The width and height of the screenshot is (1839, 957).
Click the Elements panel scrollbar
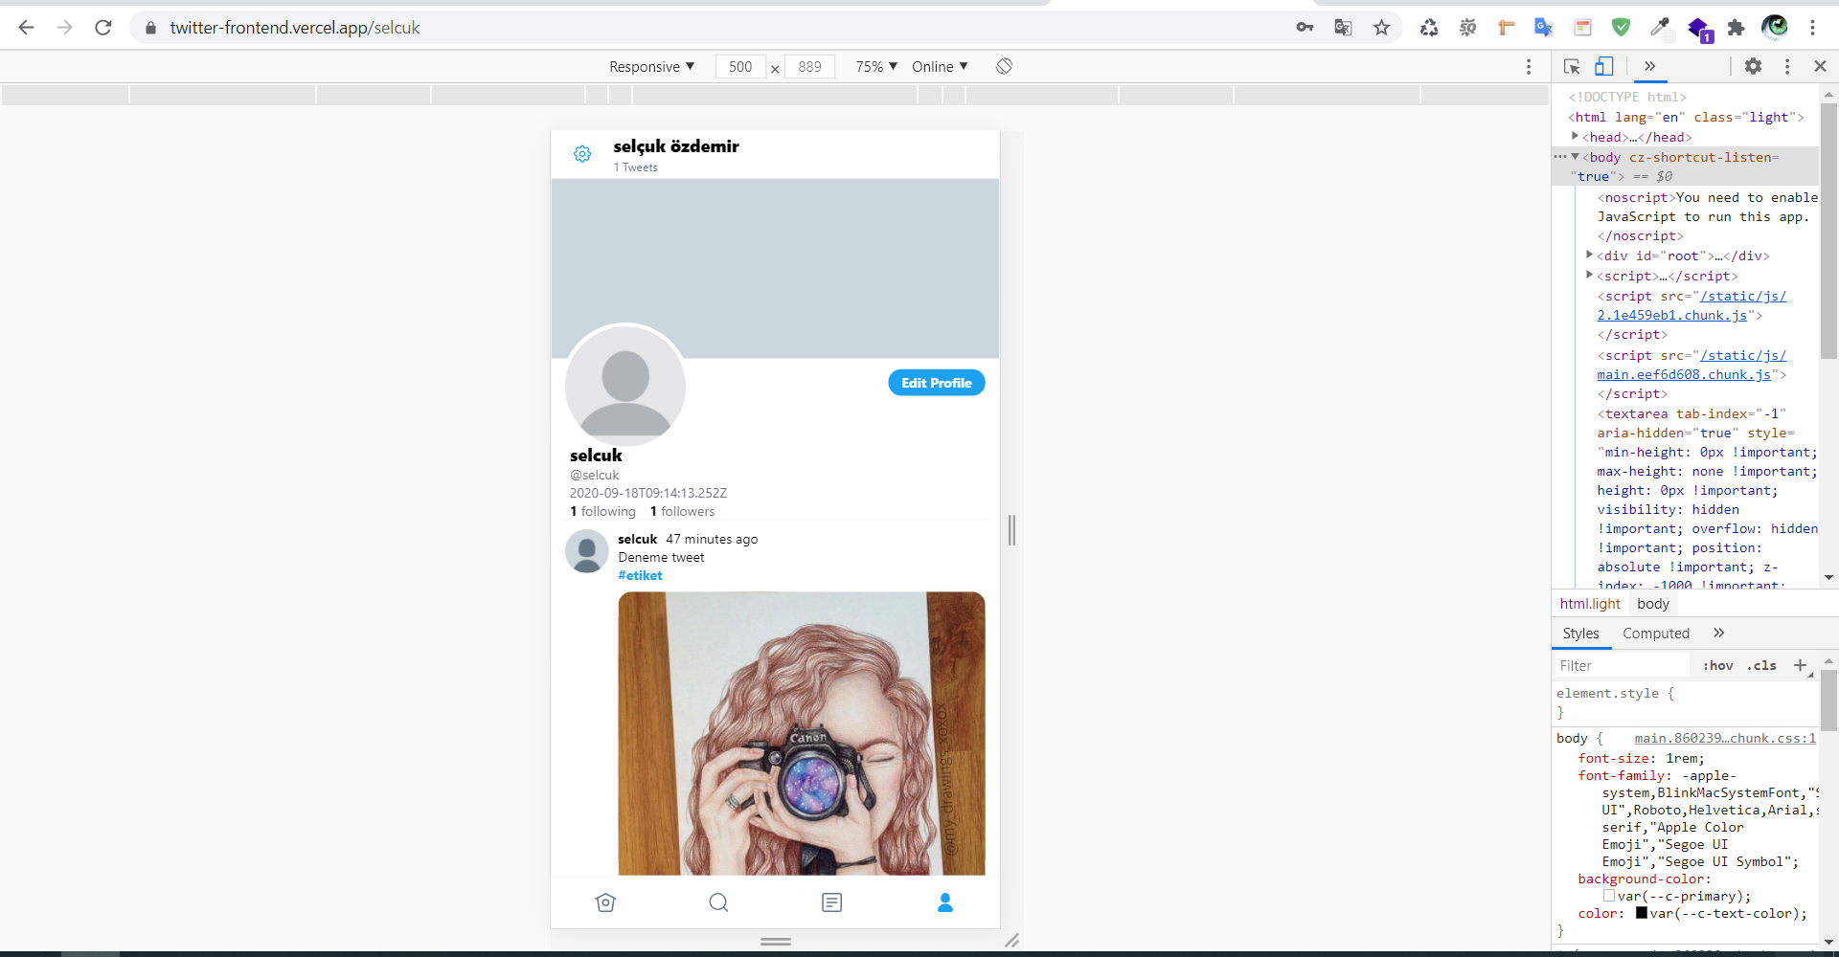pyautogui.click(x=1828, y=230)
